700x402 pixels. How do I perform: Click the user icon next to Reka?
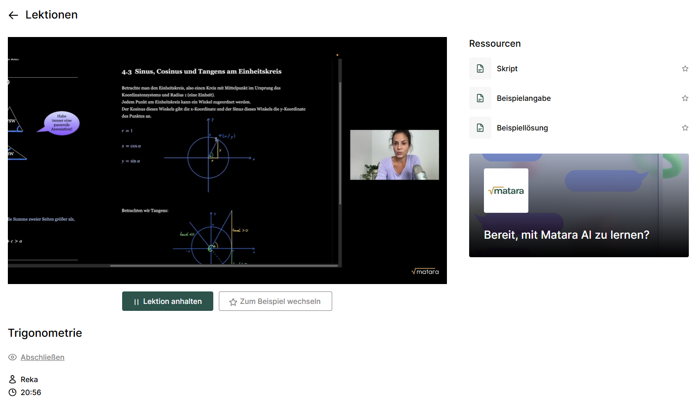pos(12,379)
